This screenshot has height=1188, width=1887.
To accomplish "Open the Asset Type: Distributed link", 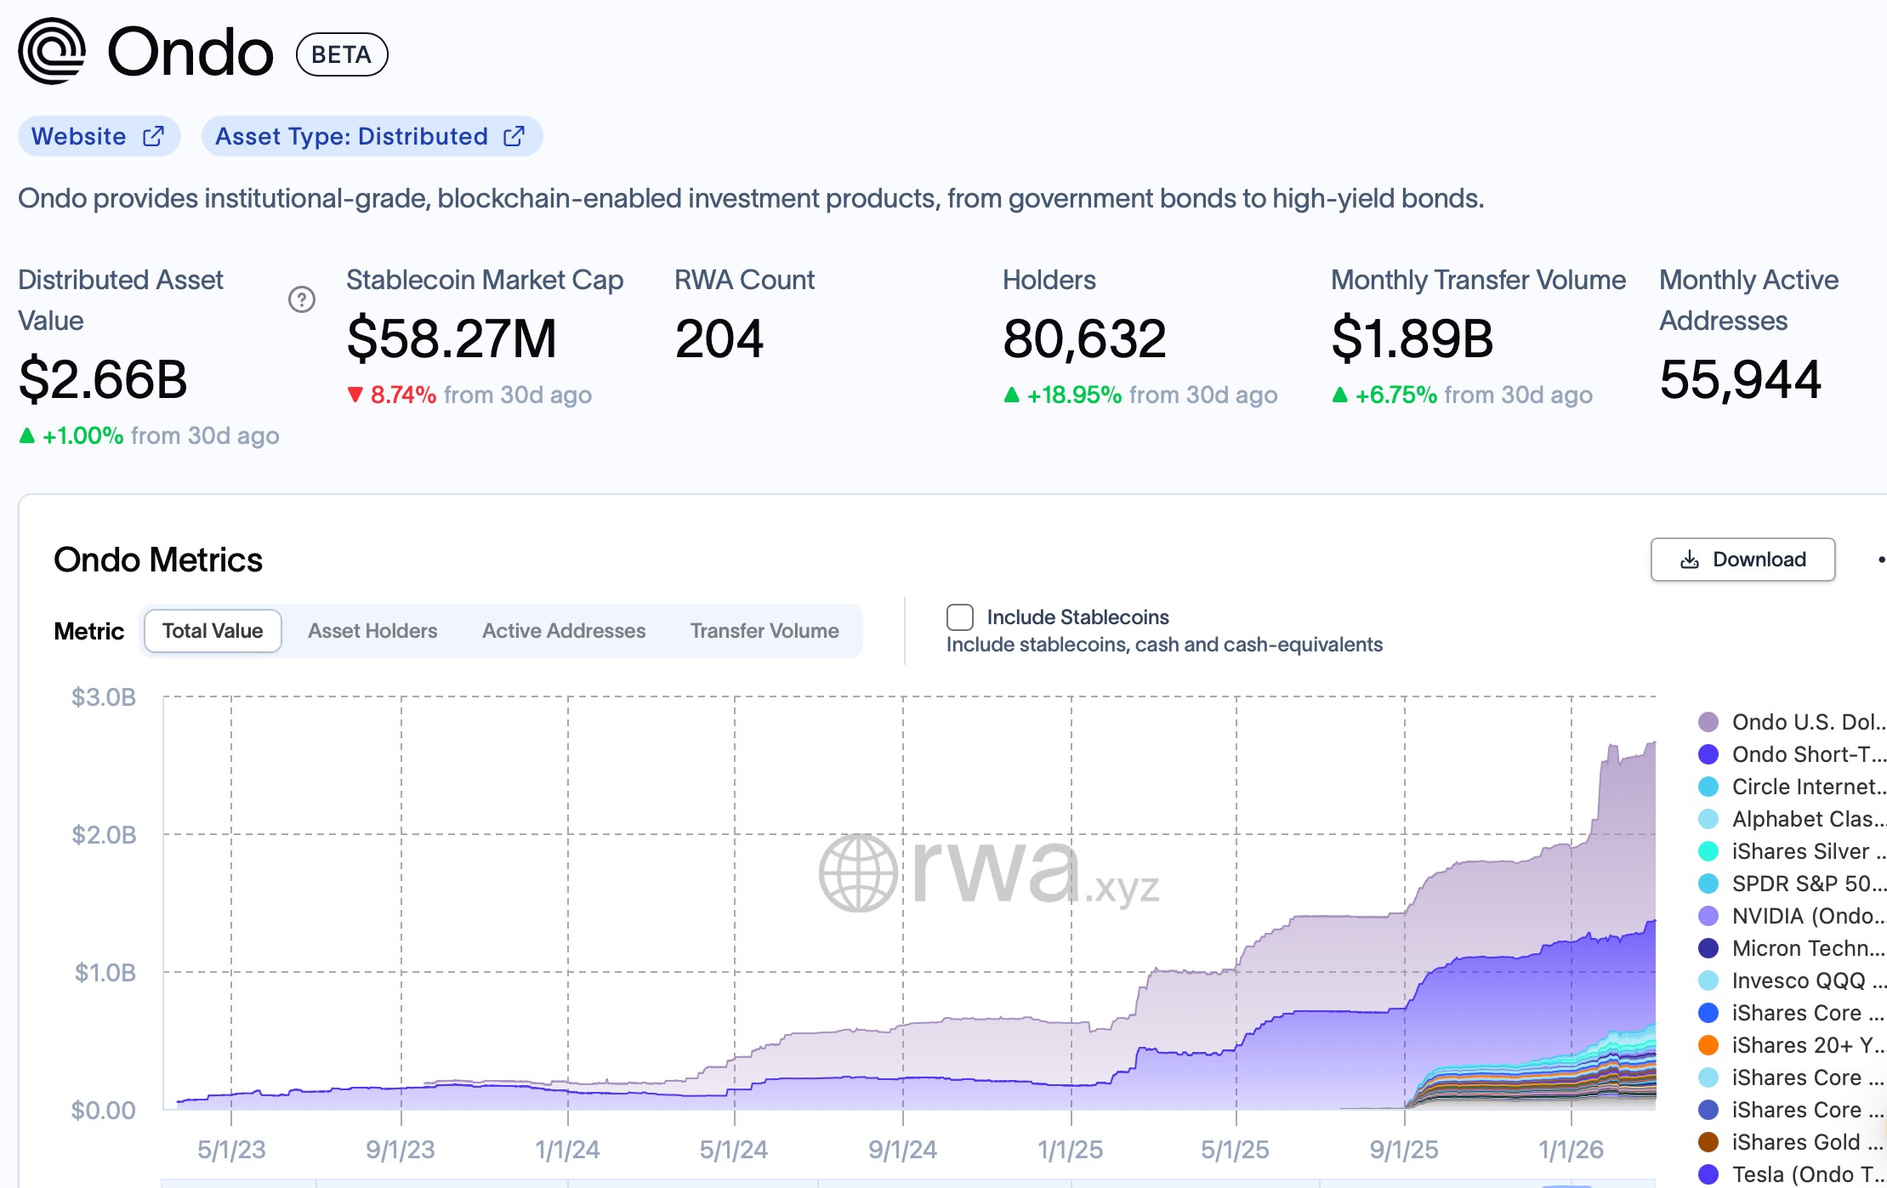I will coord(351,135).
